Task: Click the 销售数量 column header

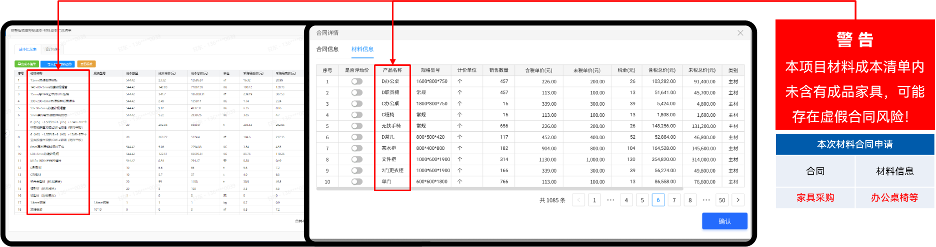Action: [498, 70]
